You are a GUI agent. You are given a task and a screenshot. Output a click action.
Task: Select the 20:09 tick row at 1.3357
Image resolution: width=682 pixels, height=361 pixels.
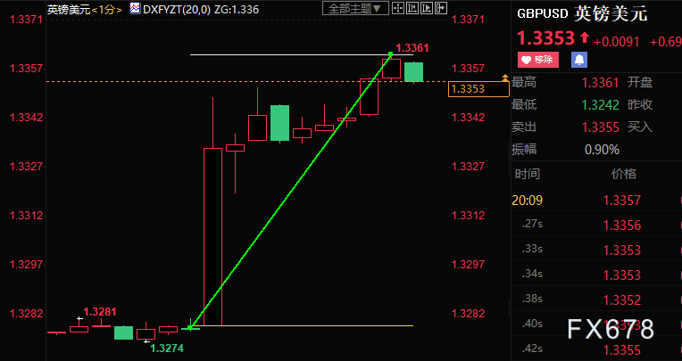[596, 201]
